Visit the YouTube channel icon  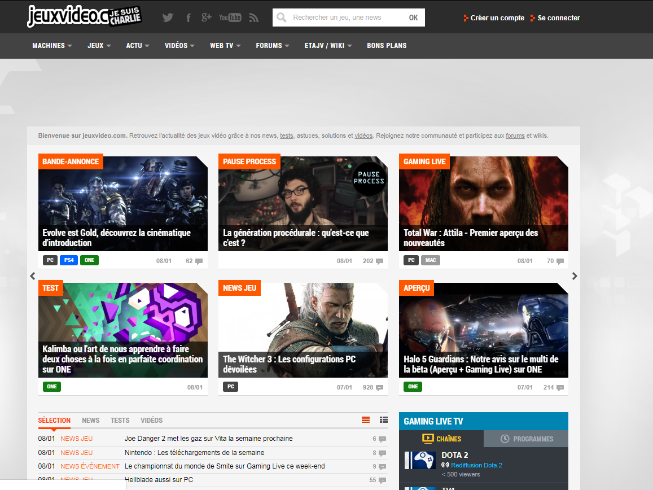(x=230, y=17)
